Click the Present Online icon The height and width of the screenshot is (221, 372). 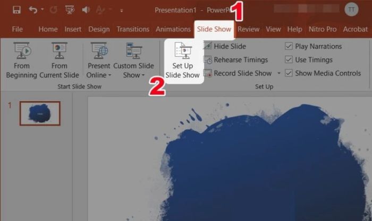[99, 51]
